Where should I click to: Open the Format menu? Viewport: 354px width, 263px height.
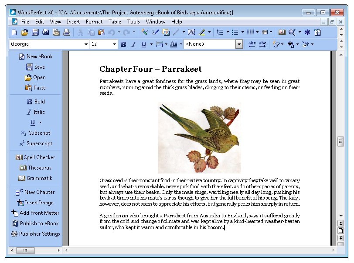click(x=94, y=22)
